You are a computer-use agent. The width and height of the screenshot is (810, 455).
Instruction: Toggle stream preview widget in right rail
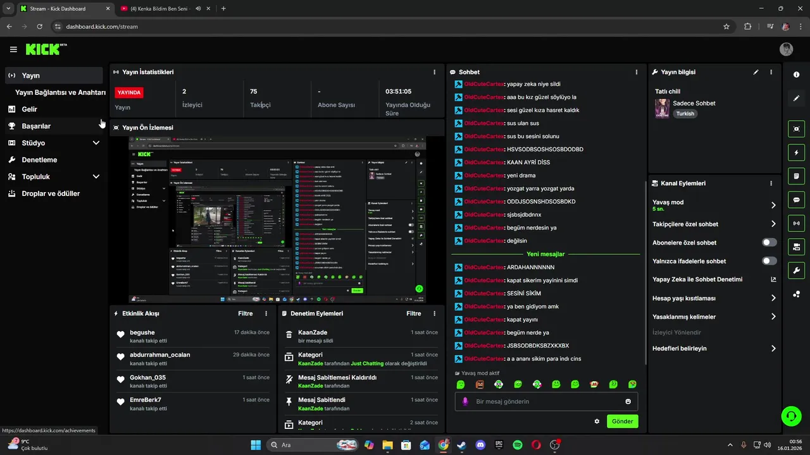[796, 129]
